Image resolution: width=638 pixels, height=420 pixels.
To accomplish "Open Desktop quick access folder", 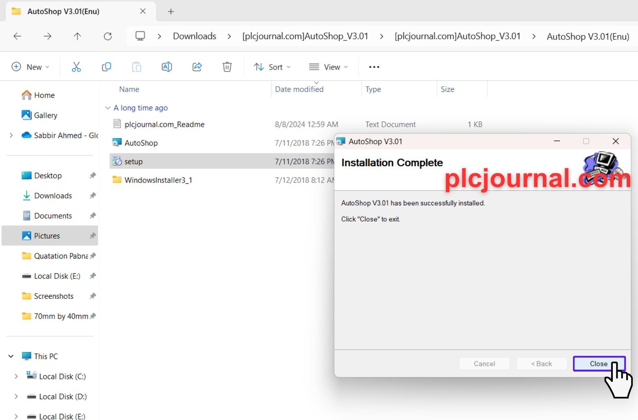I will pyautogui.click(x=42, y=176).
